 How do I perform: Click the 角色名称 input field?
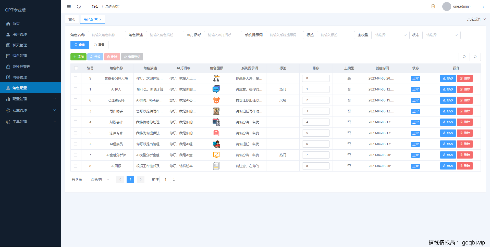(x=107, y=35)
